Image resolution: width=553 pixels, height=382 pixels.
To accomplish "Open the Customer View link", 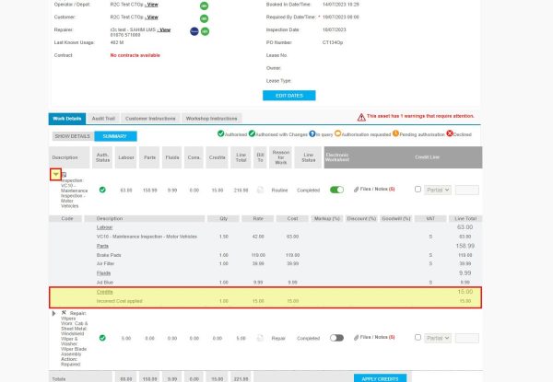I will click(151, 17).
